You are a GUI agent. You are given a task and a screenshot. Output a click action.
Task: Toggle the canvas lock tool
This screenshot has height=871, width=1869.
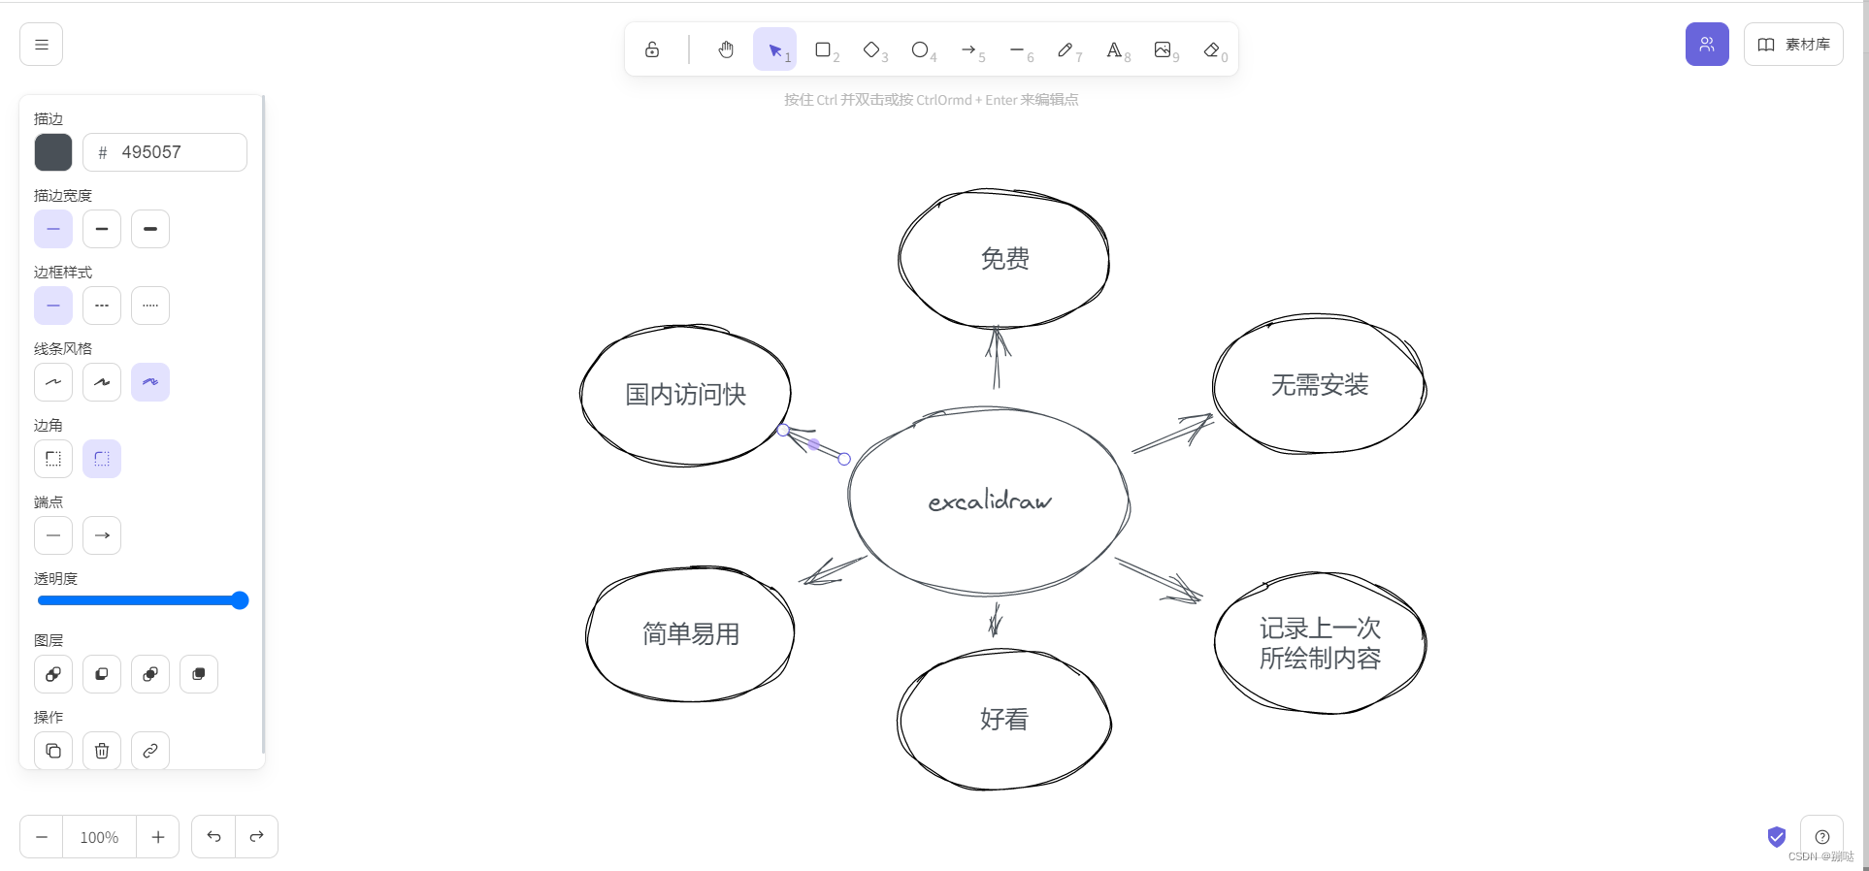coord(652,49)
